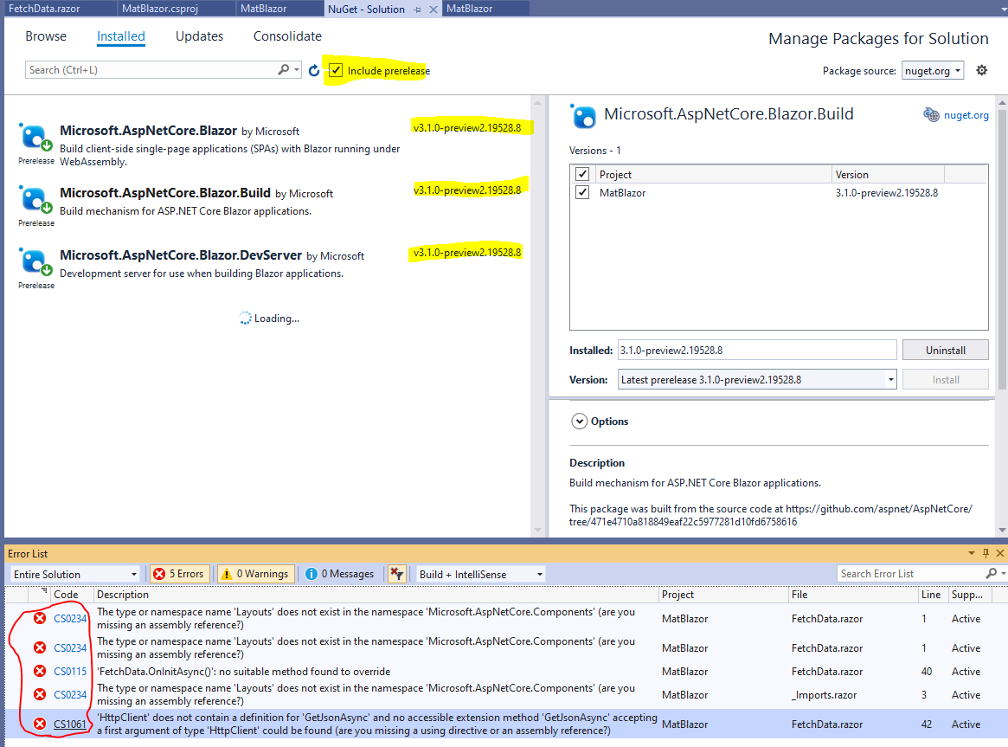This screenshot has width=1008, height=747.
Task: Click the search magnifier icon in package search
Action: [x=284, y=69]
